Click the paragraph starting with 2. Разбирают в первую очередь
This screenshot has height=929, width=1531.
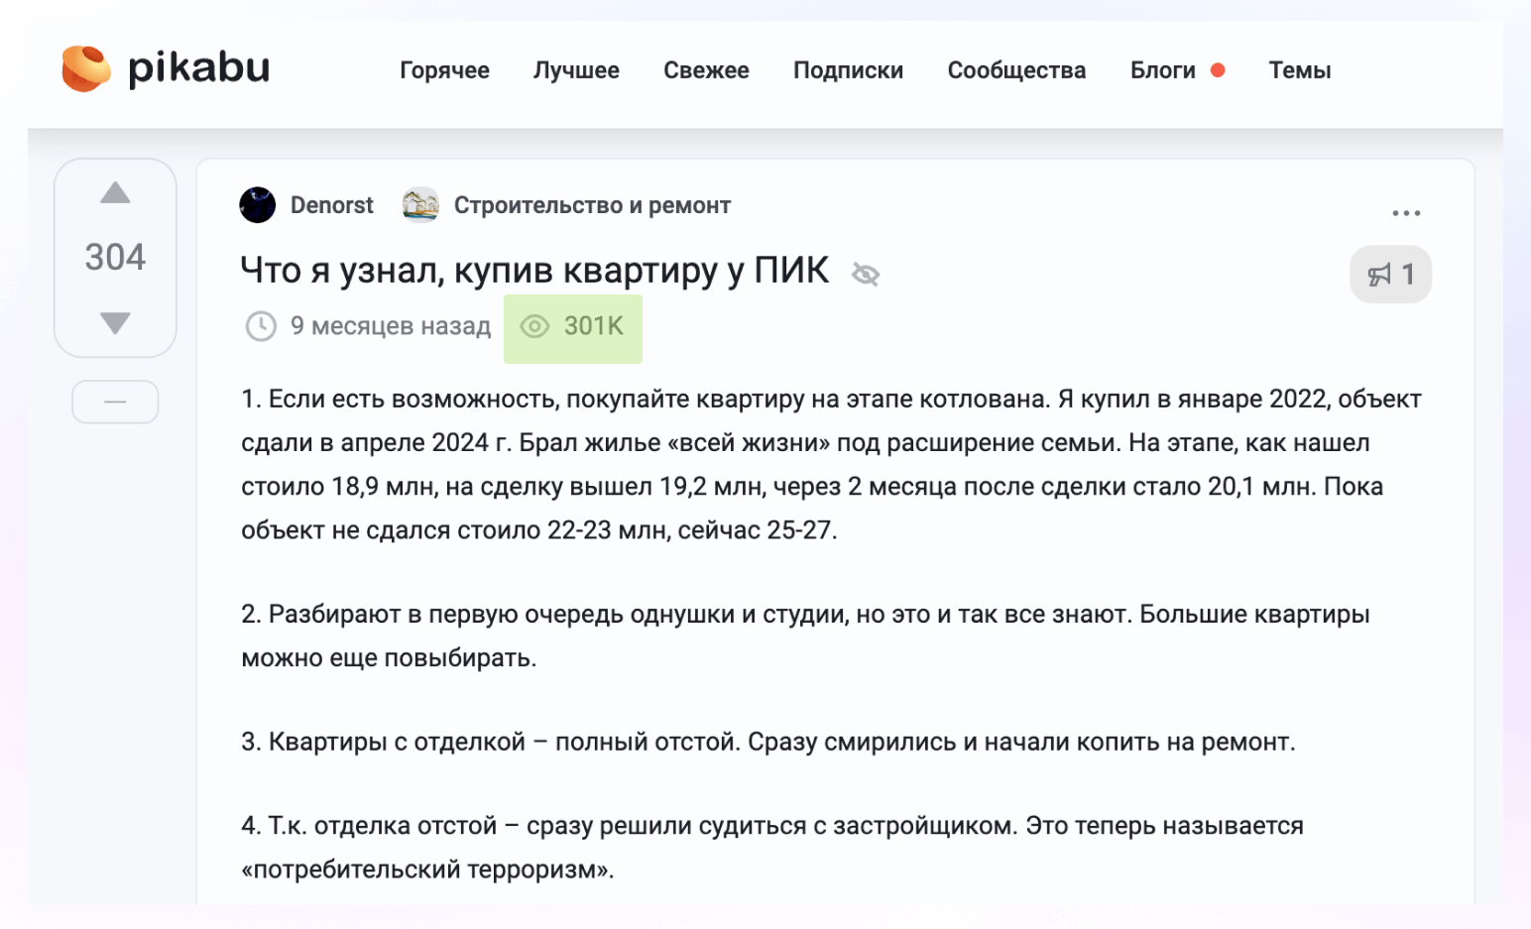click(x=805, y=636)
